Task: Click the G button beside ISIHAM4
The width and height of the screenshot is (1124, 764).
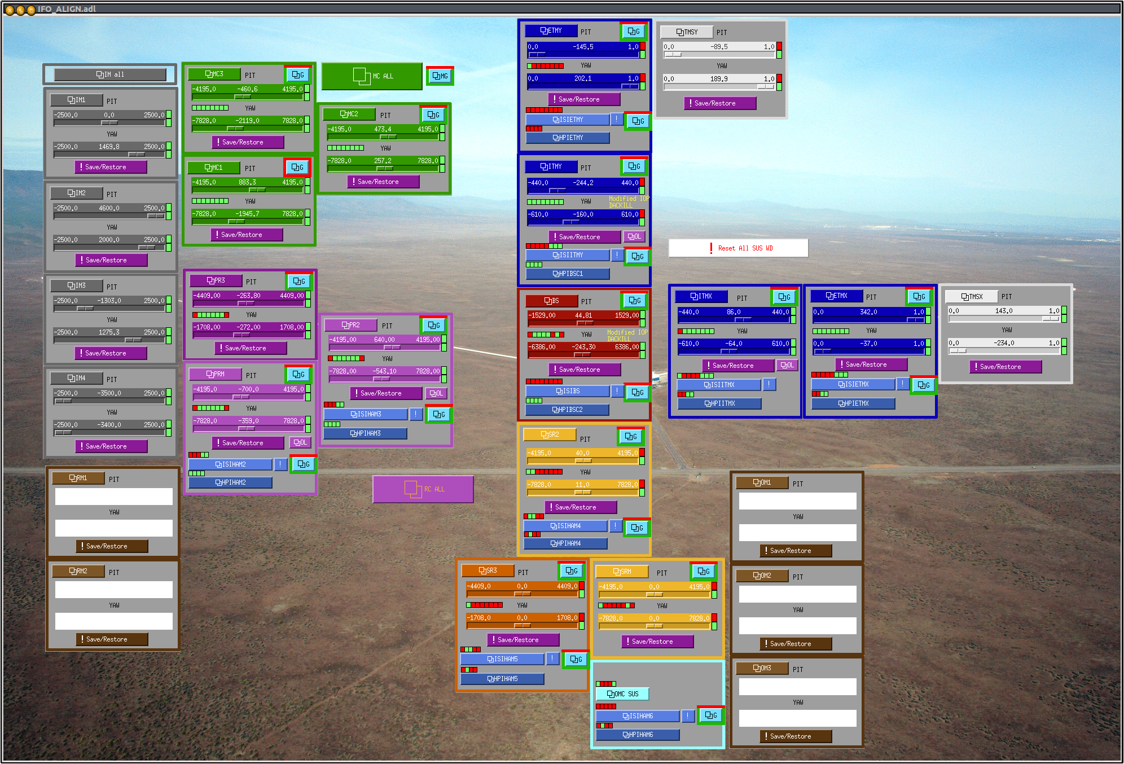Action: click(637, 528)
